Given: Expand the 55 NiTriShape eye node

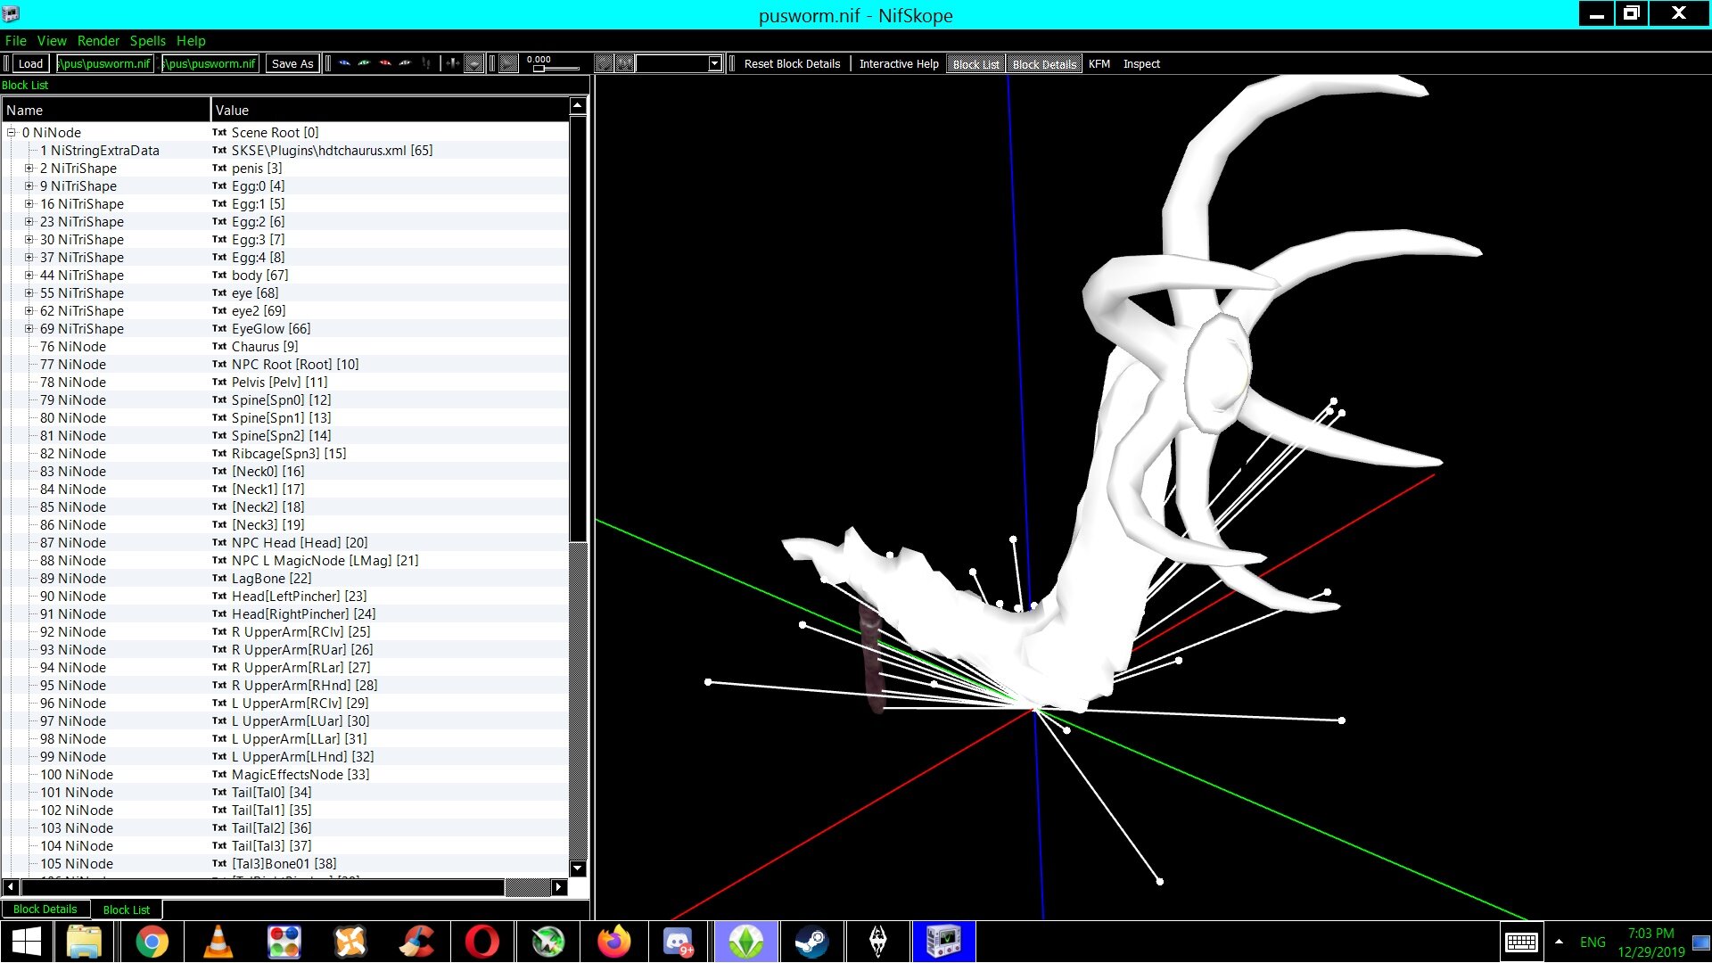Looking at the screenshot, I should point(29,293).
